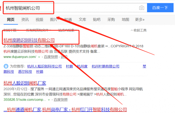Open the 贴吧 tab
This screenshot has height=113, width=175.
click(x=97, y=20)
